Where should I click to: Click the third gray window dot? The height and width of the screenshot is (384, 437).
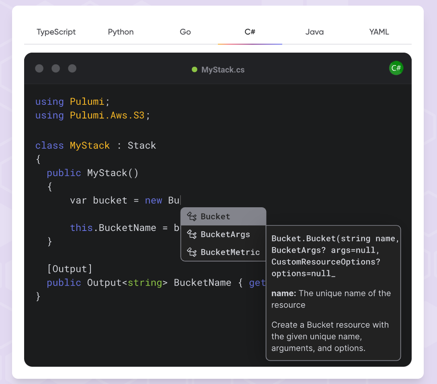tap(72, 69)
